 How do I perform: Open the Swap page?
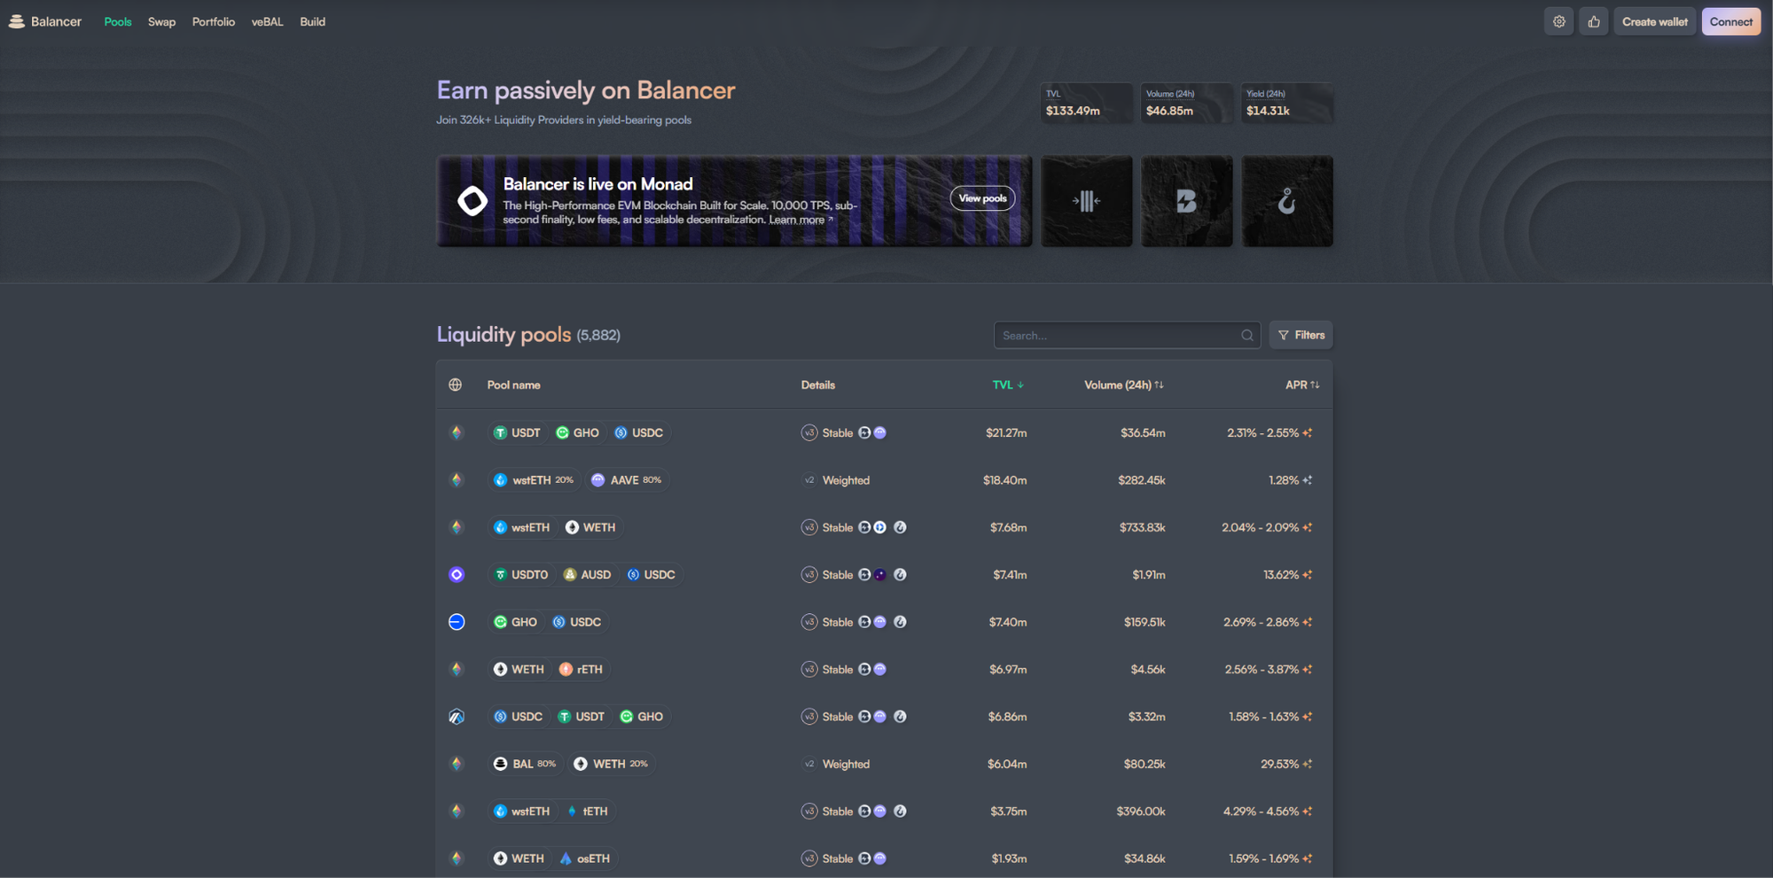coord(161,21)
